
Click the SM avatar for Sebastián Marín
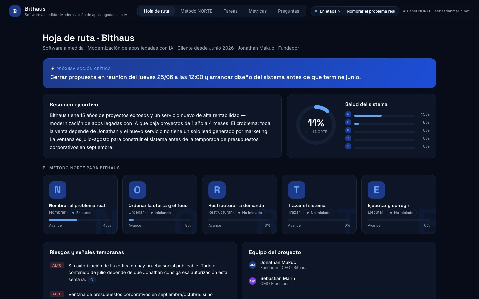pos(253,281)
